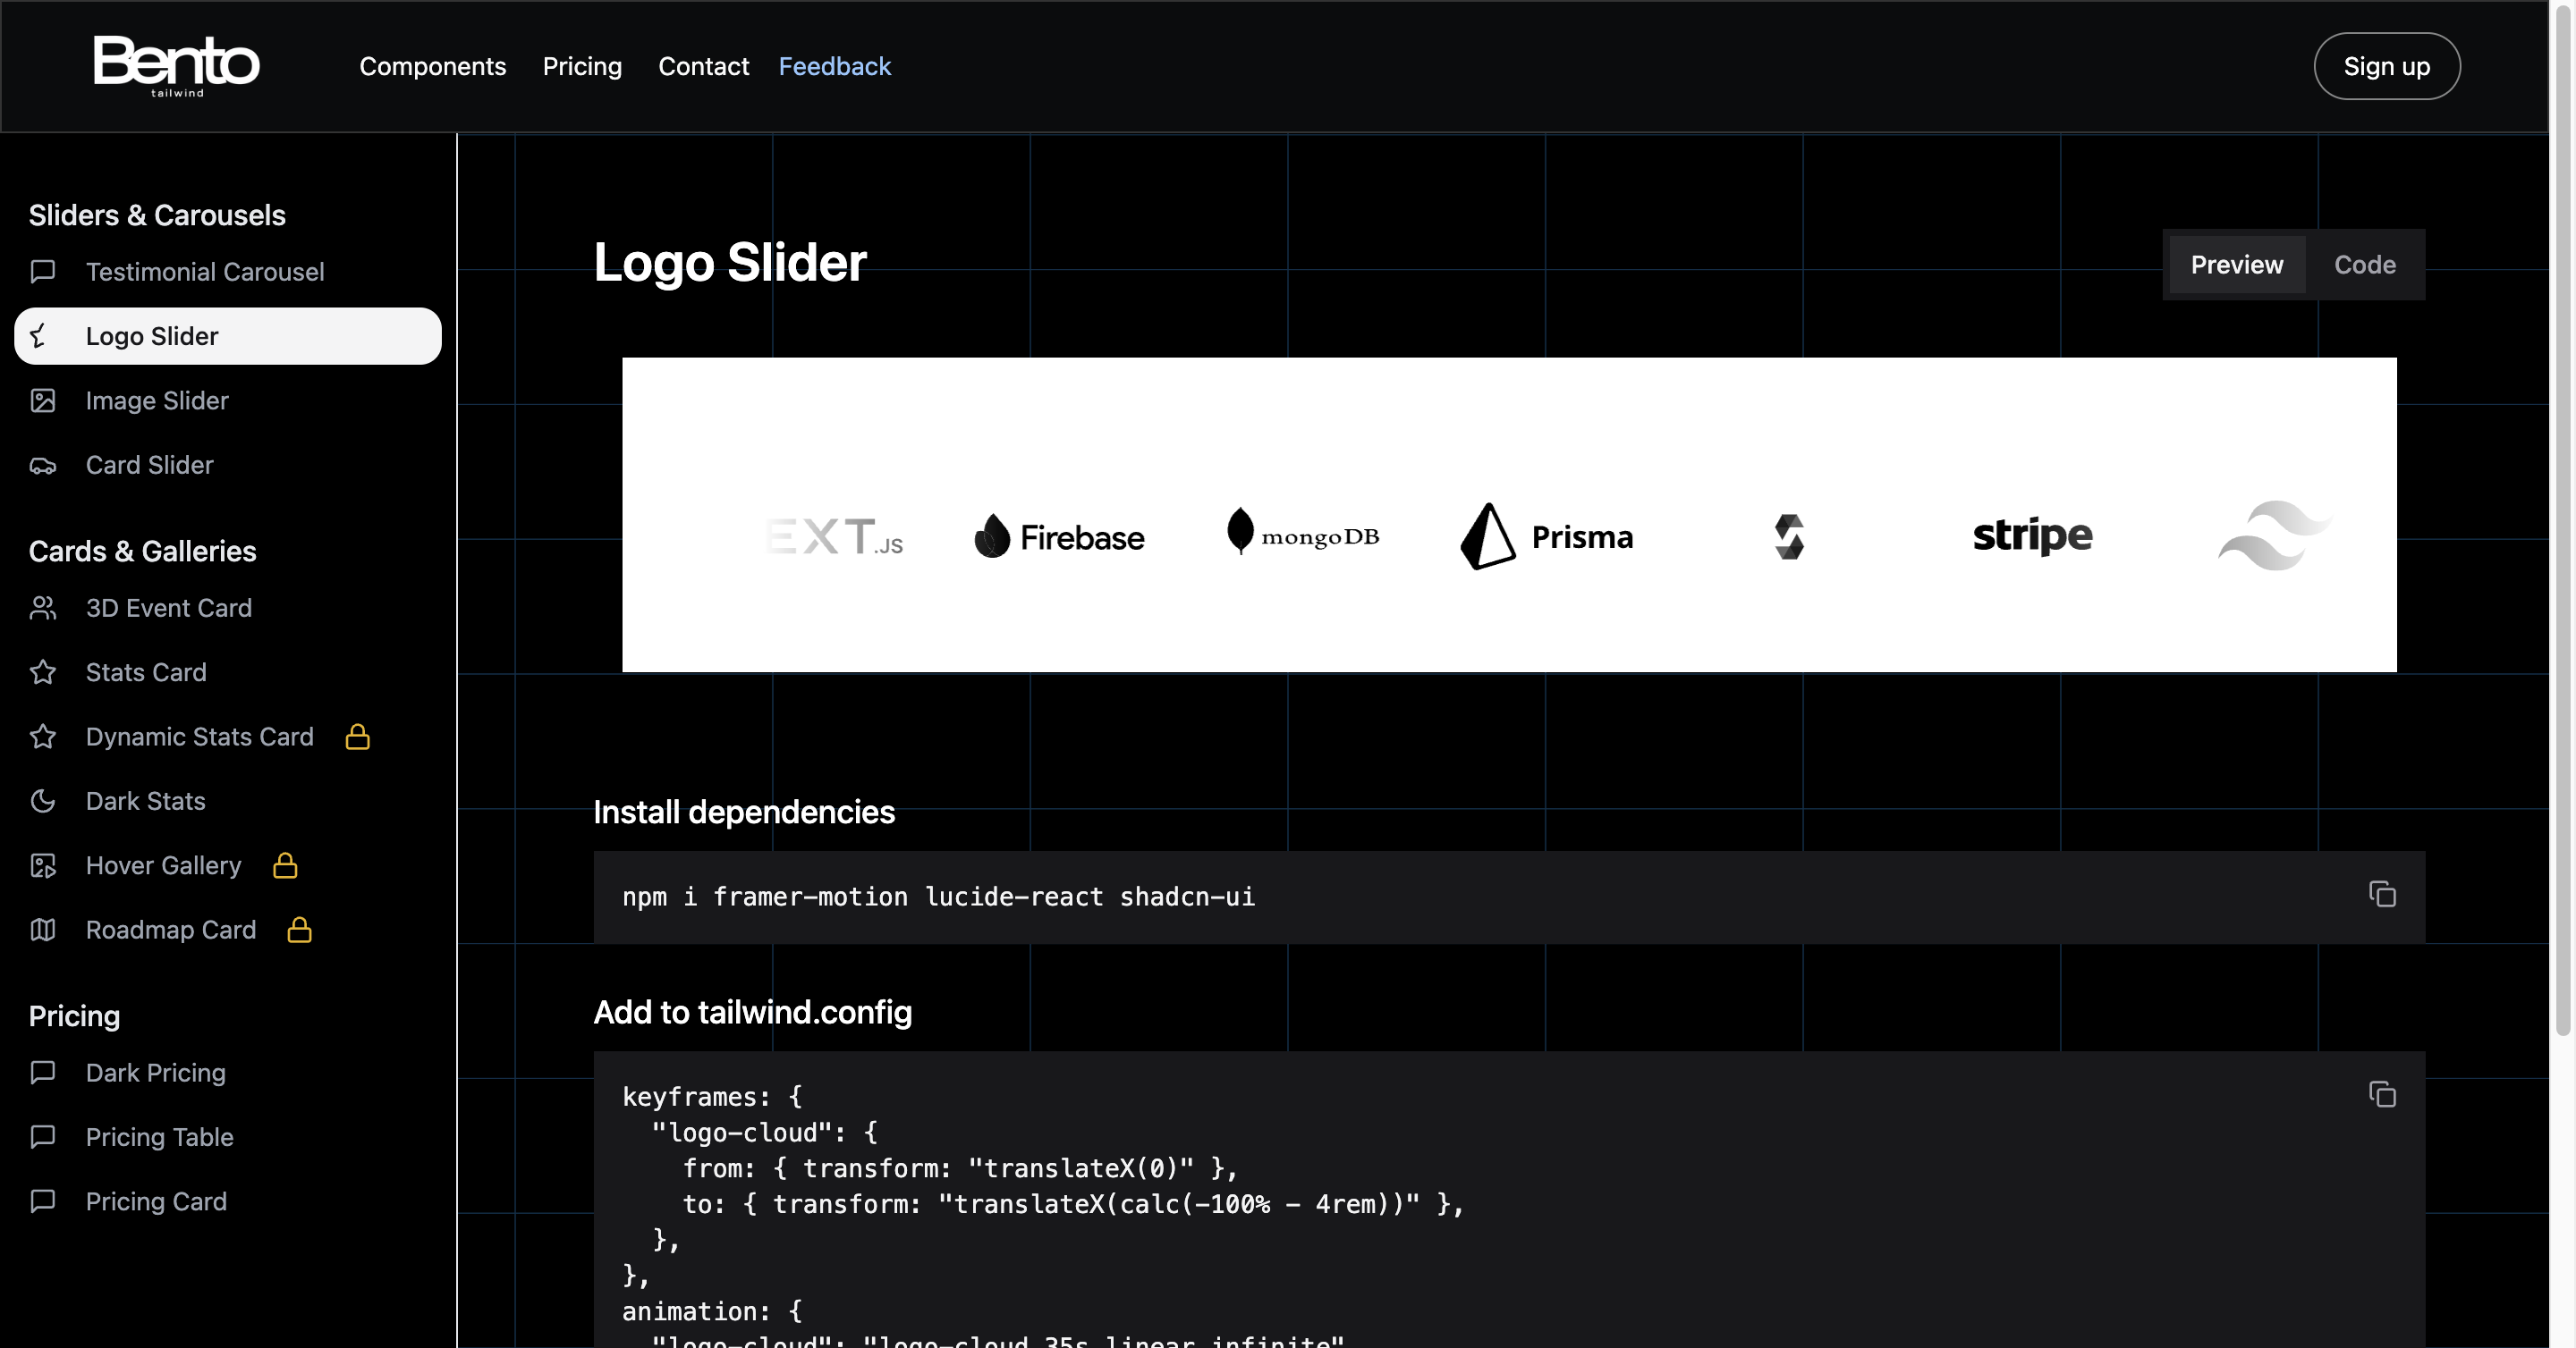The height and width of the screenshot is (1348, 2576).
Task: Click the Pricing Card chat icon
Action: (43, 1202)
